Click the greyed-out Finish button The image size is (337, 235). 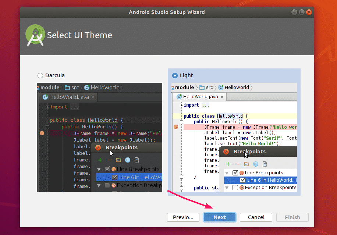(x=292, y=217)
